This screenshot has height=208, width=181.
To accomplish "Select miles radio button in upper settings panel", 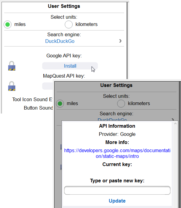I will point(8,24).
